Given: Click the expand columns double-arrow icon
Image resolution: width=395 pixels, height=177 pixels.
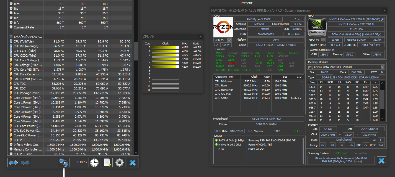Looking at the screenshot, I should click(x=13, y=163).
